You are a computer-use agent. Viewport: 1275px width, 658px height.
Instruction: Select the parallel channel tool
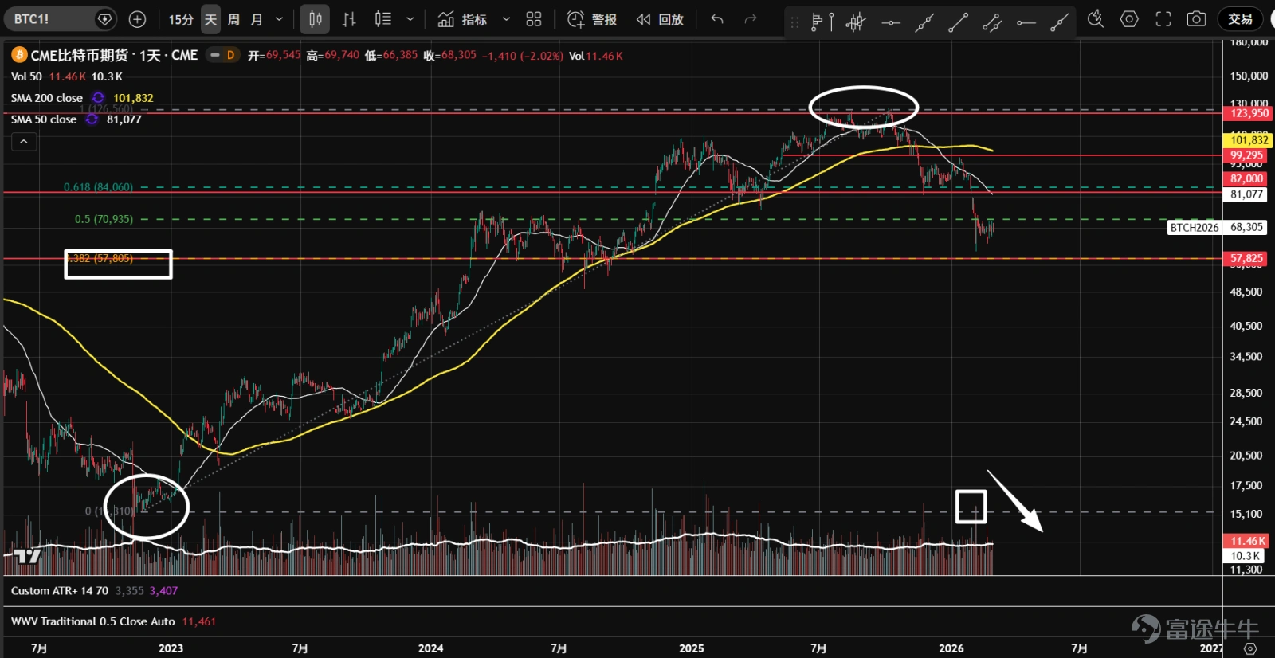992,22
